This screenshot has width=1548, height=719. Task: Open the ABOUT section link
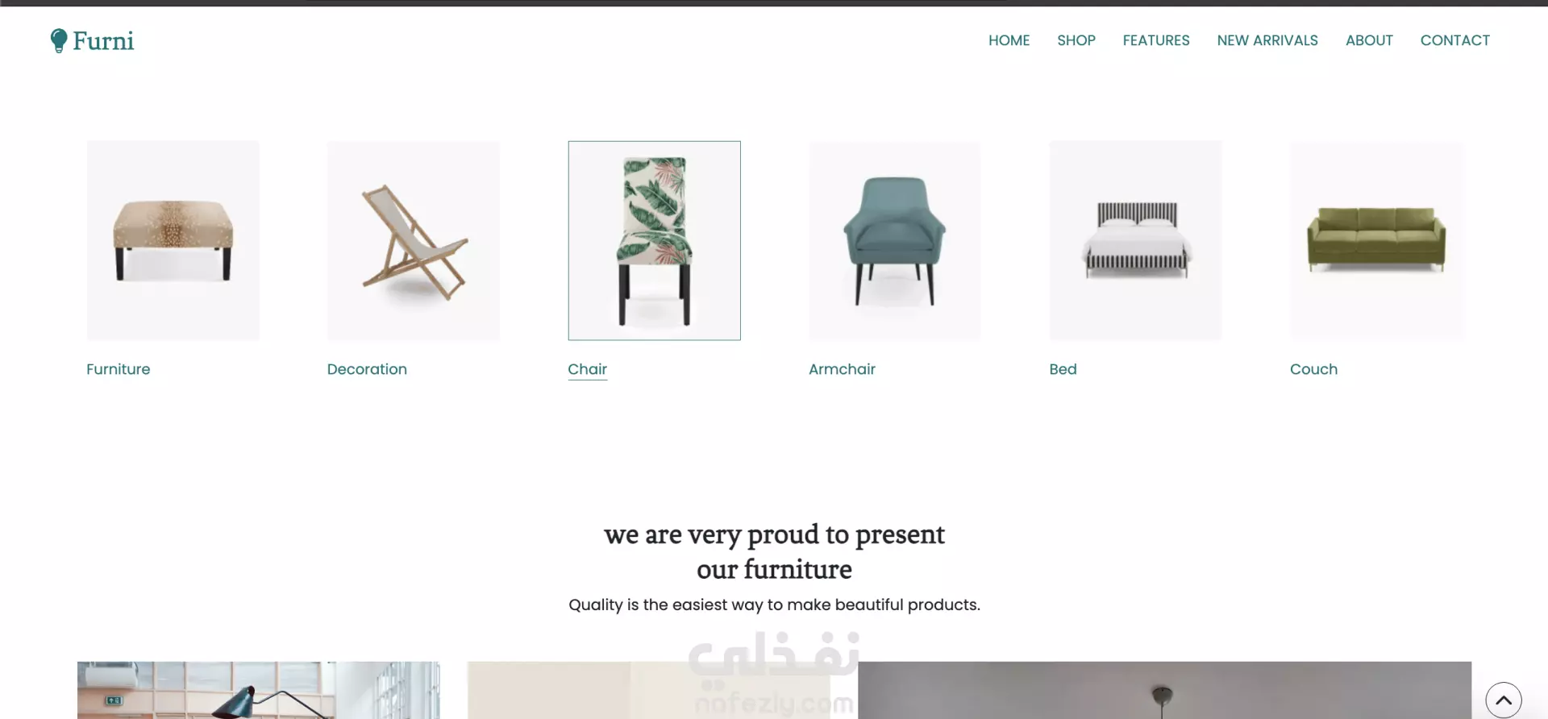(x=1369, y=40)
